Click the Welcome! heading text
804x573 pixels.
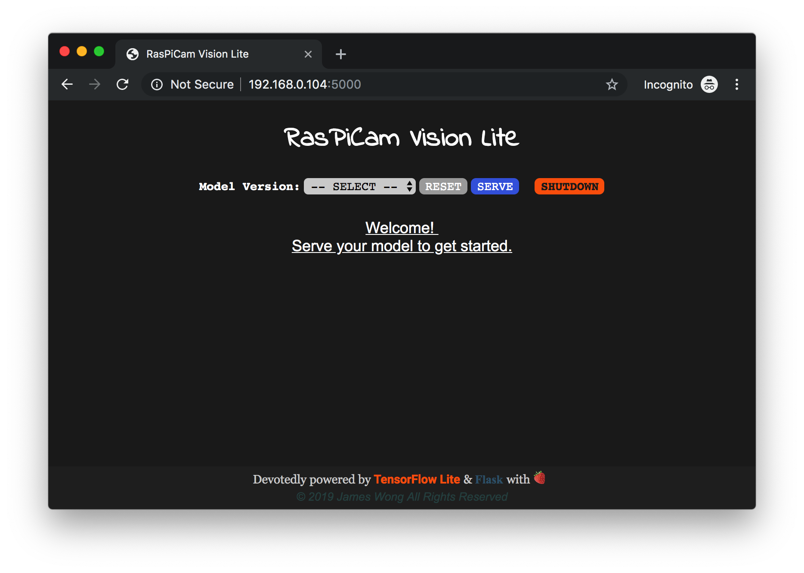pos(402,228)
